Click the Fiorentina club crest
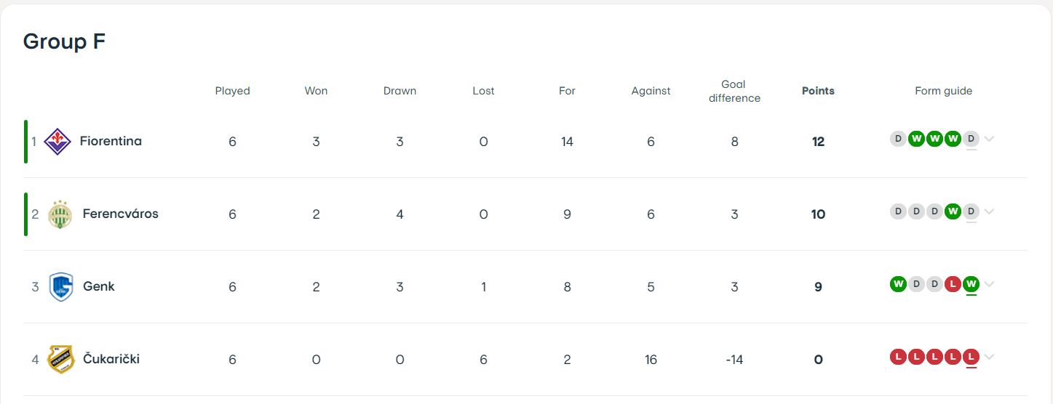 click(x=57, y=141)
